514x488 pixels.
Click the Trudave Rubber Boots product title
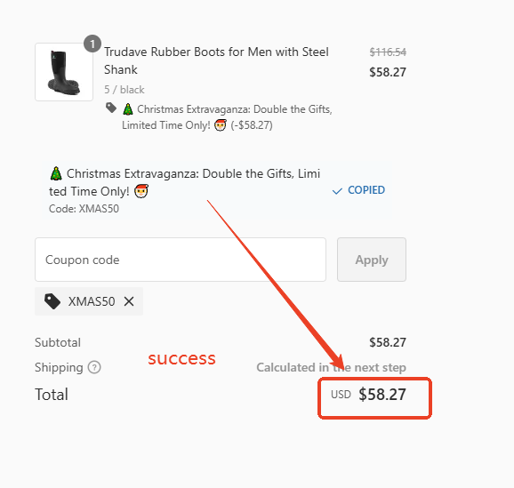pos(216,60)
